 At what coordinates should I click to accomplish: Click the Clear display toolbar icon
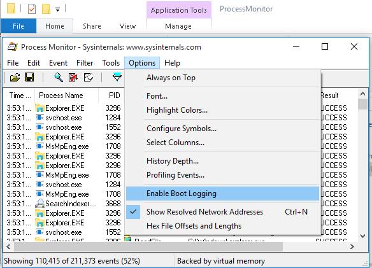[89, 77]
